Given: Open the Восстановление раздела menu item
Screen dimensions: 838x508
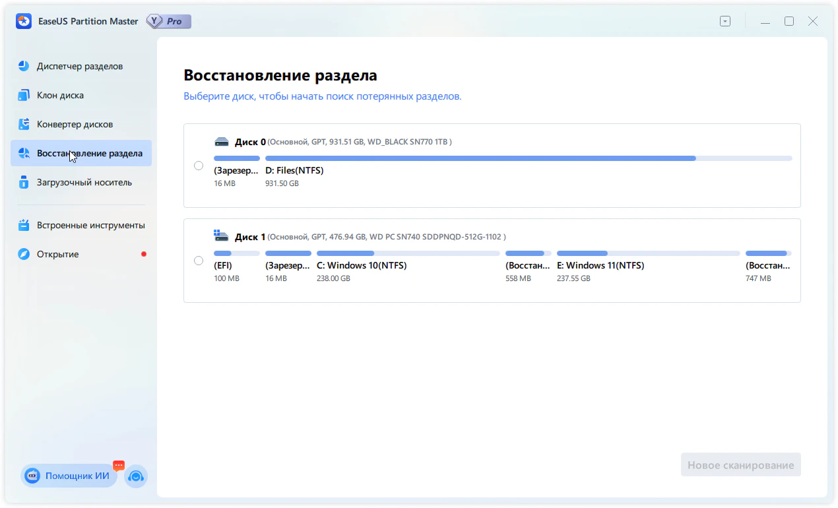Looking at the screenshot, I should [89, 153].
